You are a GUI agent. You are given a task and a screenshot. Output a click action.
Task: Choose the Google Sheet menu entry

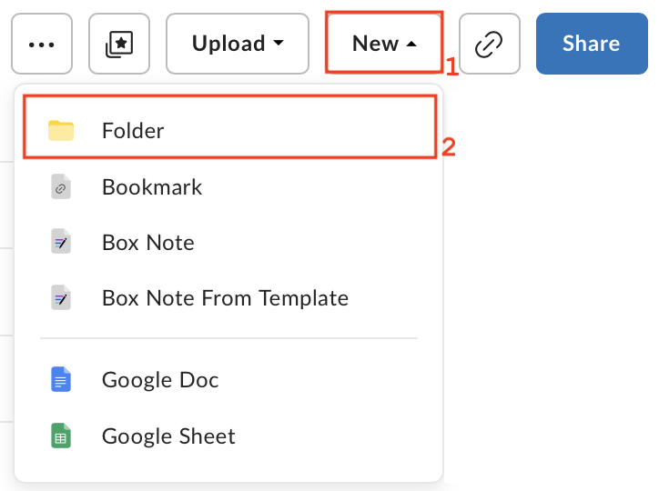click(168, 436)
